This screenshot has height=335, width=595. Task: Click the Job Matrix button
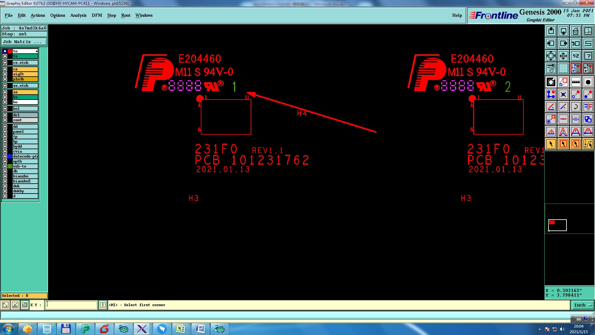pos(24,42)
